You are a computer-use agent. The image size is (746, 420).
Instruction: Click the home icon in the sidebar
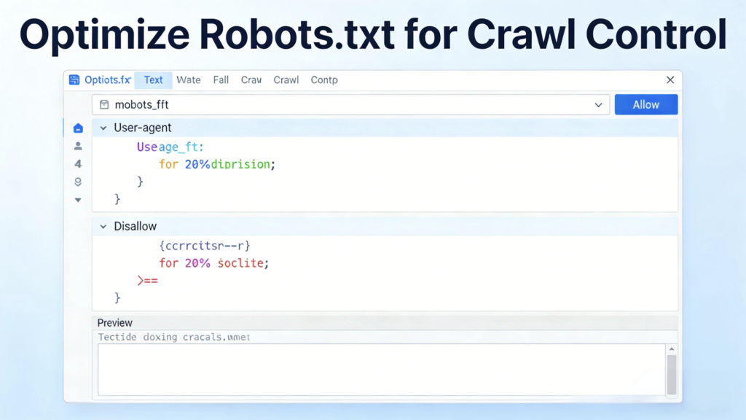point(78,128)
